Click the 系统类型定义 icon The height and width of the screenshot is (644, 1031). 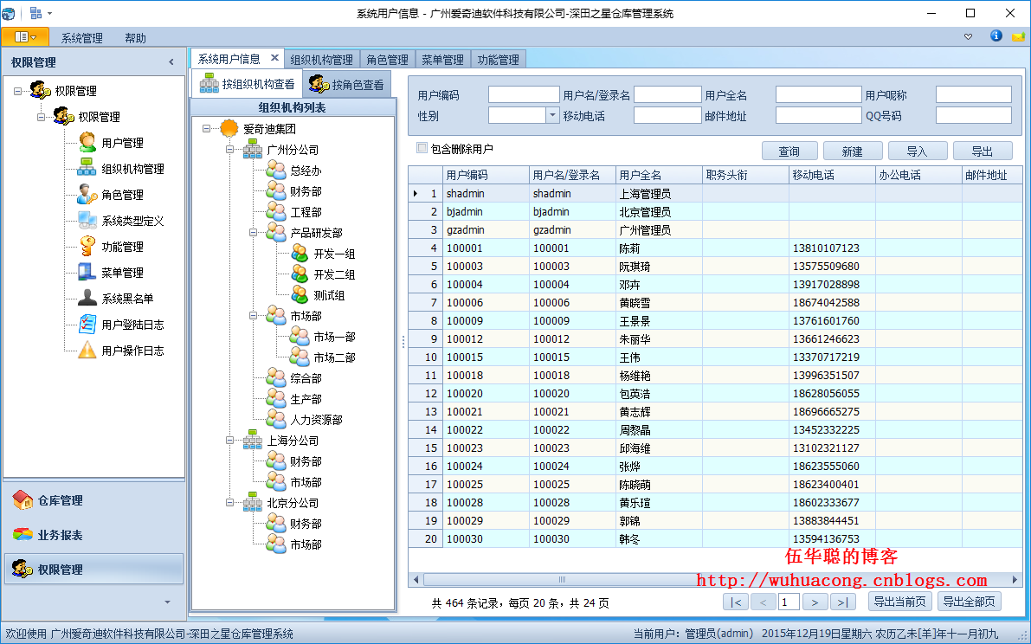(87, 220)
